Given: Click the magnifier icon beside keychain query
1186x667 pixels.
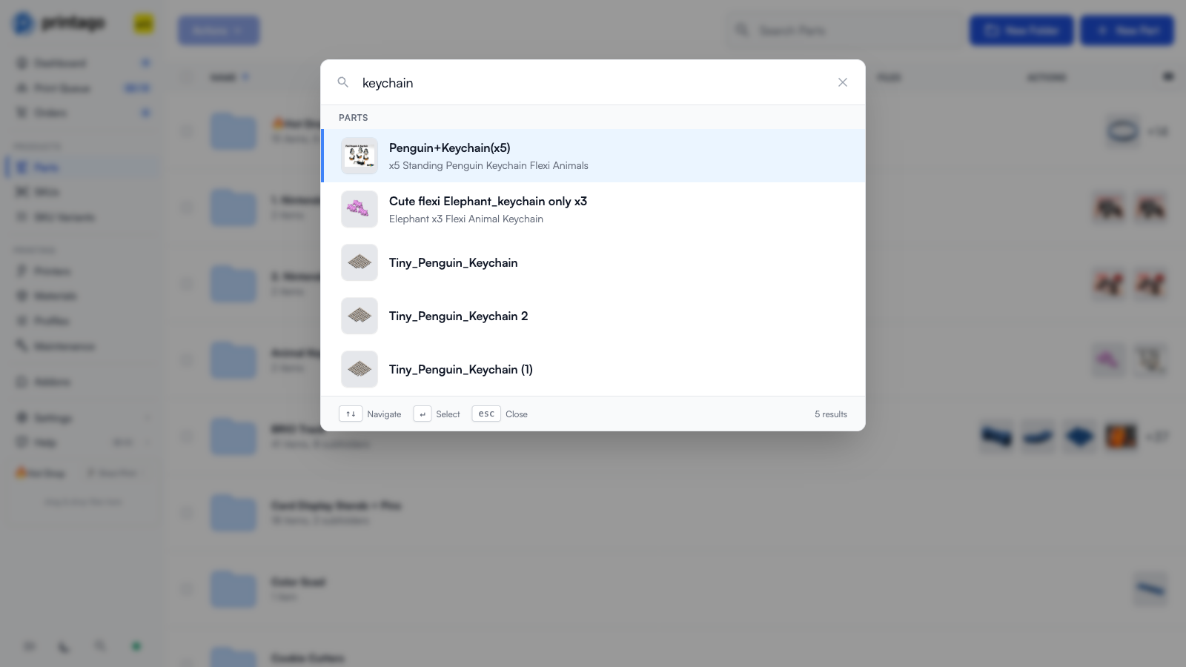Looking at the screenshot, I should [x=342, y=82].
